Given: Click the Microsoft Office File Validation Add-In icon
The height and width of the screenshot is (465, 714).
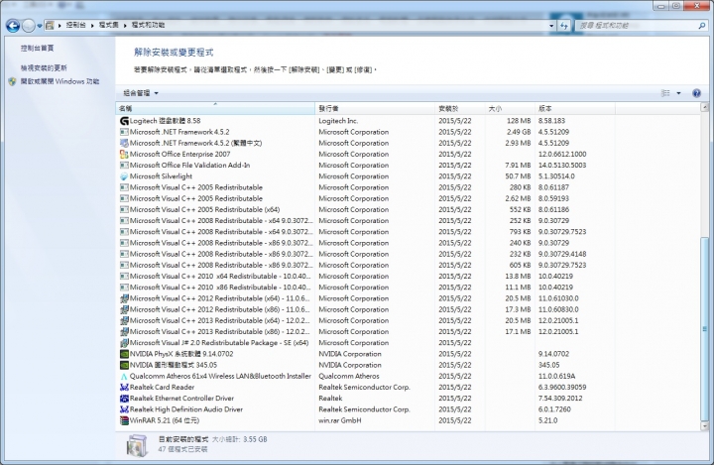Looking at the screenshot, I should [124, 166].
